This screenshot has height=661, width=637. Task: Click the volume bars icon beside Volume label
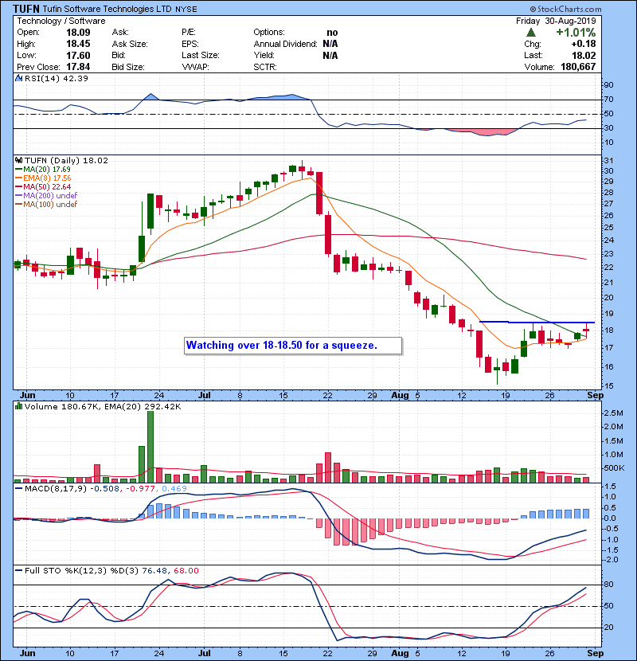pyautogui.click(x=18, y=406)
